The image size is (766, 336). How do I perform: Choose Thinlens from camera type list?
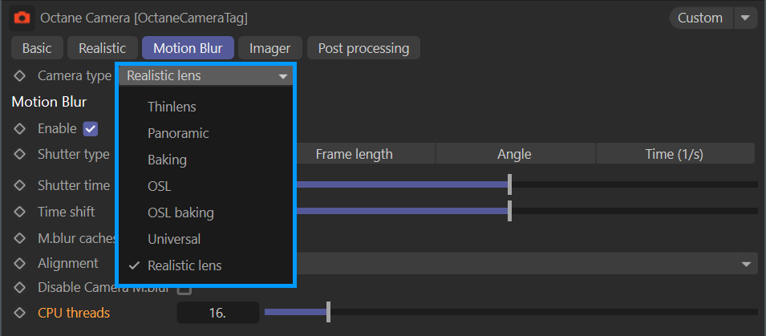point(172,107)
